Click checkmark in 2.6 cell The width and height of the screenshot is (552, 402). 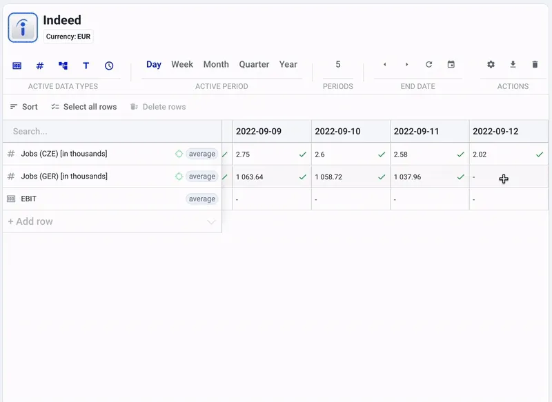(x=382, y=154)
